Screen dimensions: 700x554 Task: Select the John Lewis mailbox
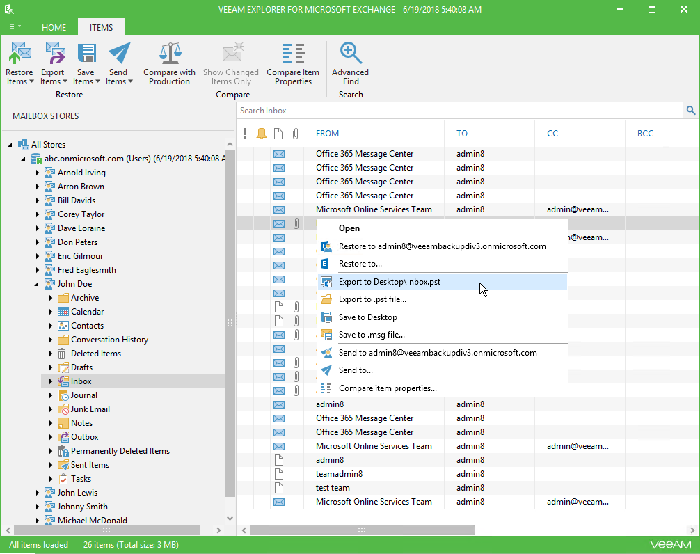point(77,493)
